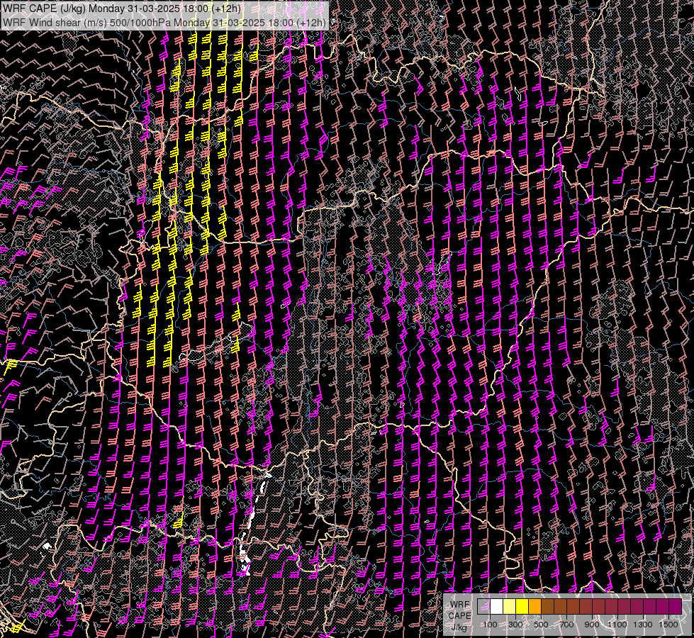
Task: Click the transparent first legend swatch
Action: tap(483, 606)
